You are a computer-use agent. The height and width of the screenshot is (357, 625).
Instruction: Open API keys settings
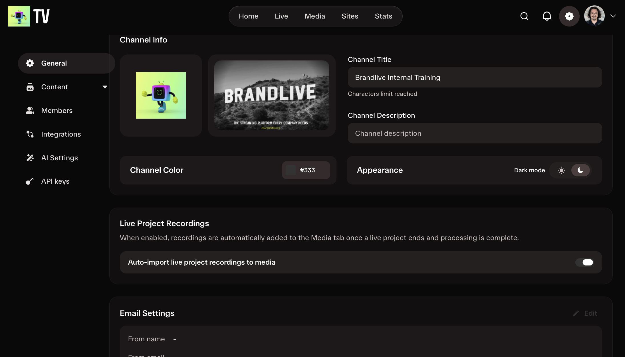click(x=55, y=181)
